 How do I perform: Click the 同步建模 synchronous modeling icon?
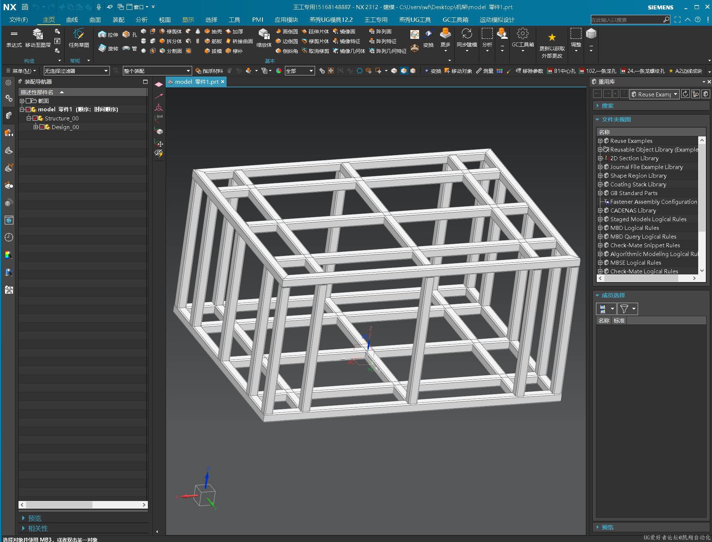[x=467, y=38]
